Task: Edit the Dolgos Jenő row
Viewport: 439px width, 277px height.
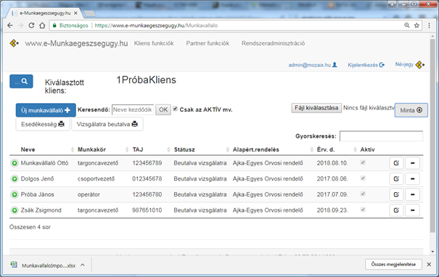Action: pyautogui.click(x=396, y=179)
